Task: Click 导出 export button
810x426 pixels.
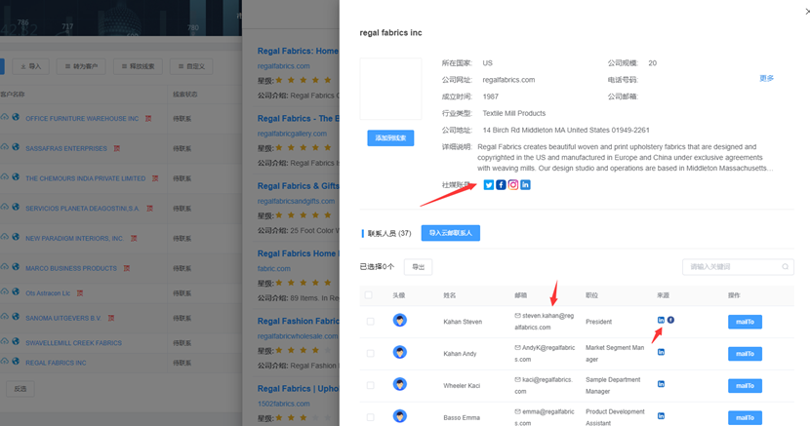Action: pos(418,267)
